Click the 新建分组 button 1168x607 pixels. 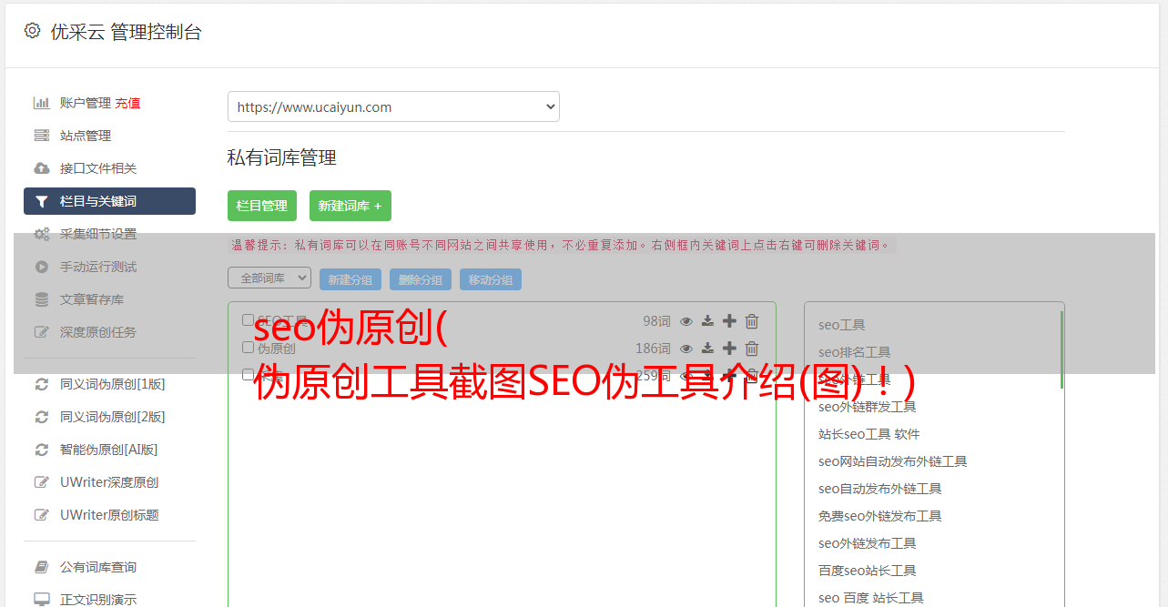point(350,279)
